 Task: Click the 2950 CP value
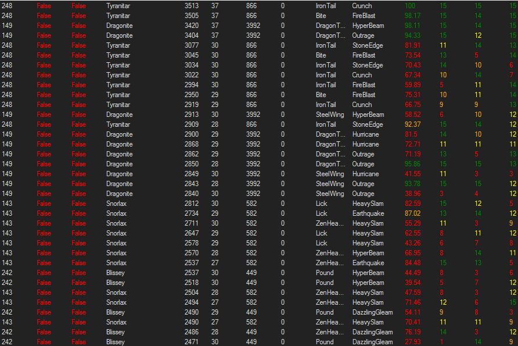(191, 95)
